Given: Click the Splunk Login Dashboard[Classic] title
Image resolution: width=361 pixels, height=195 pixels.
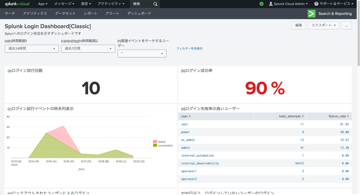Looking at the screenshot, I should pyautogui.click(x=48, y=26).
